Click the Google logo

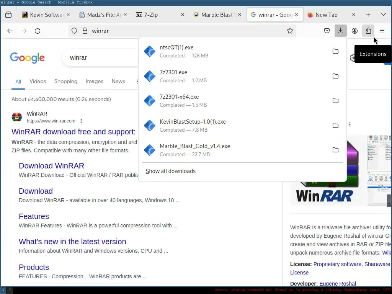tap(28, 58)
